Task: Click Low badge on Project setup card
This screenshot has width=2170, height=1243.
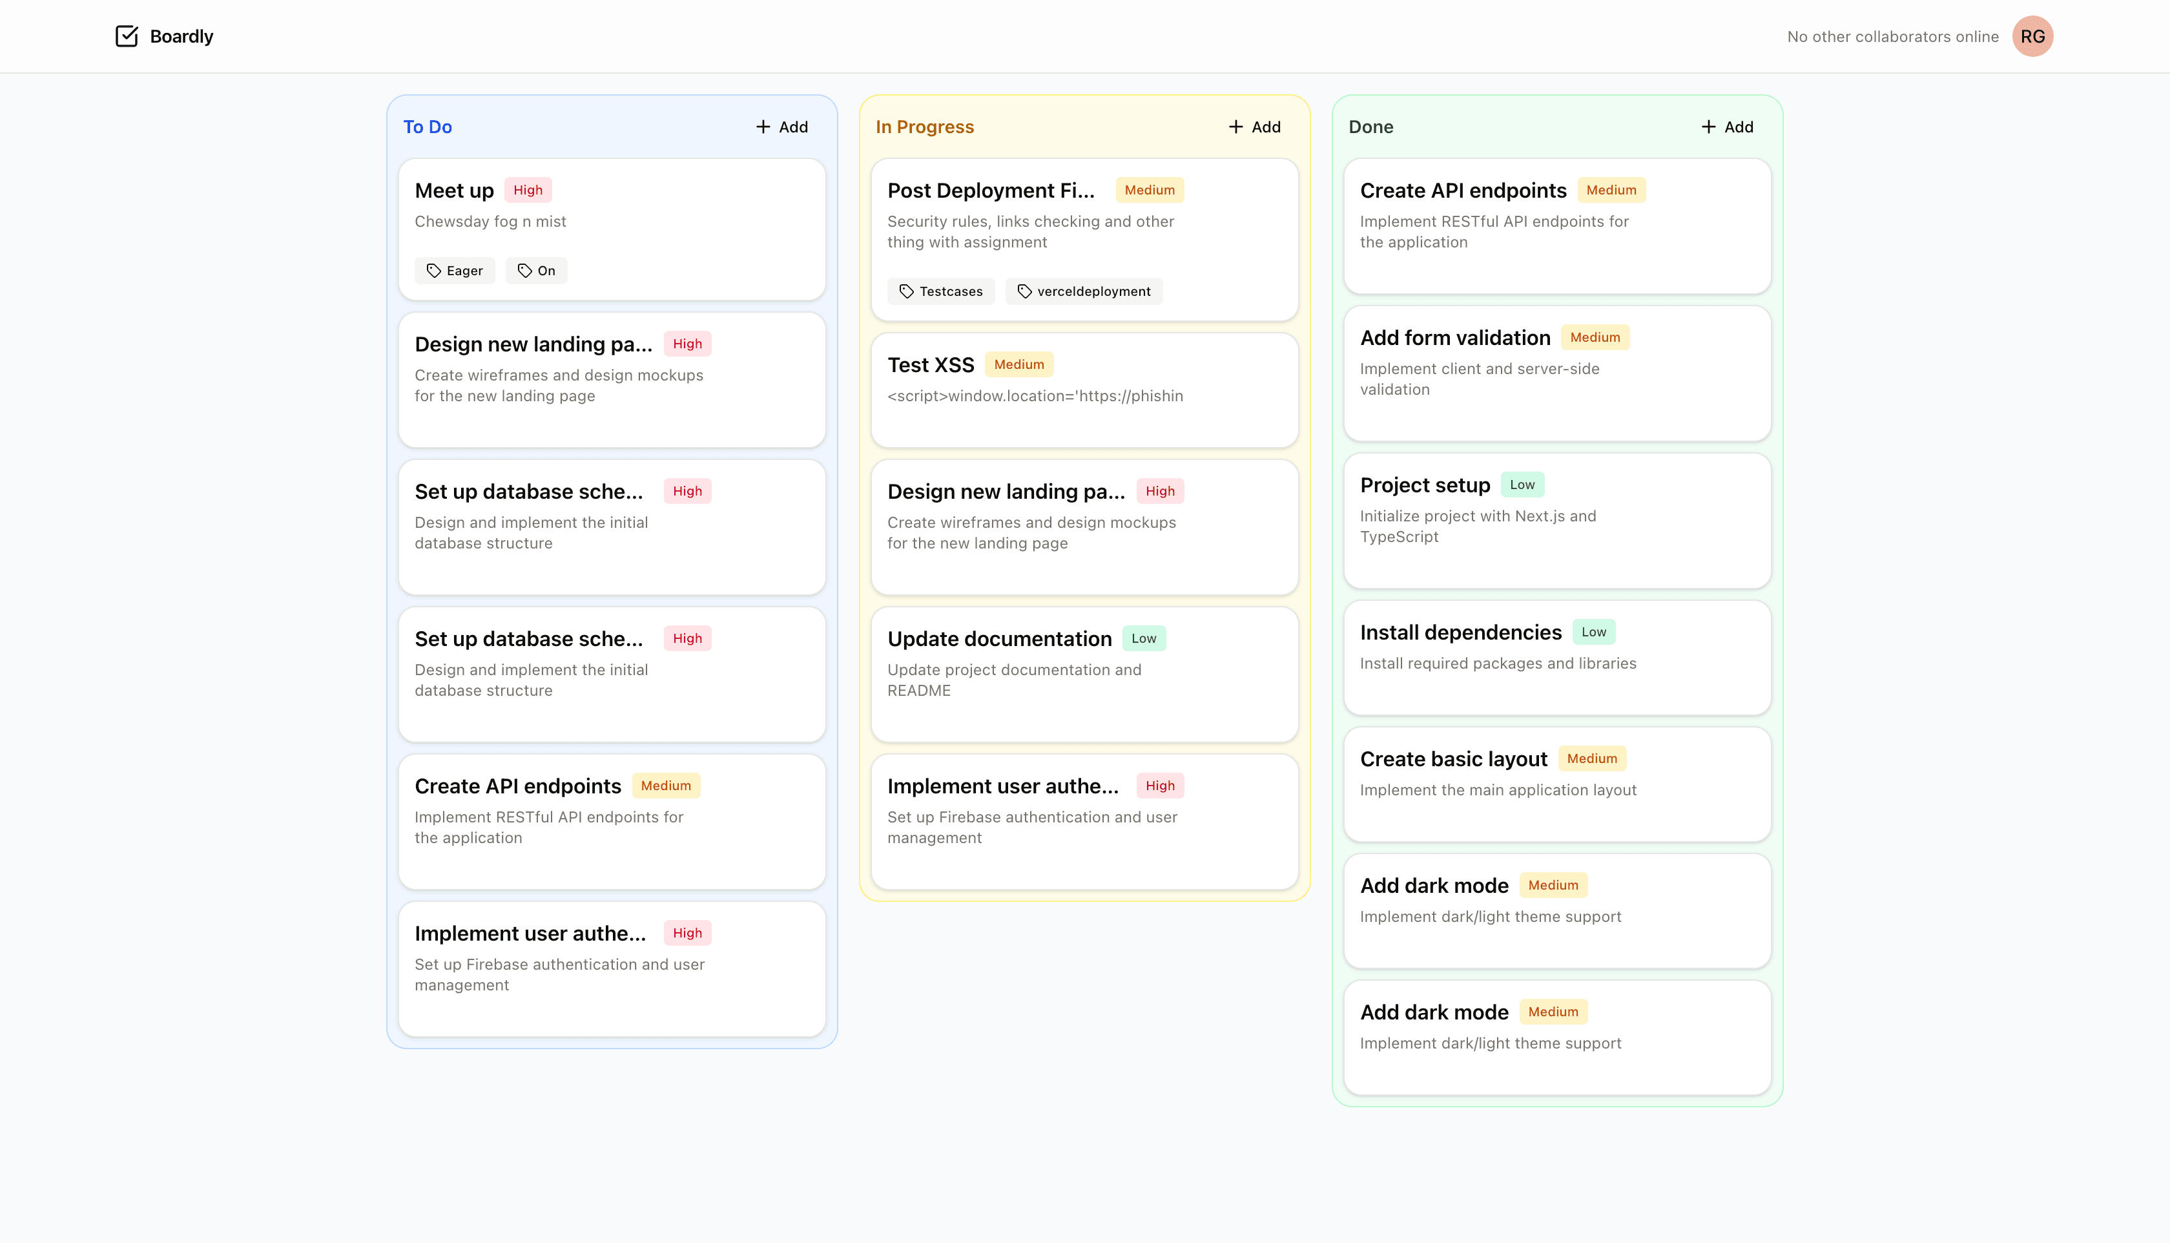Action: 1522,484
